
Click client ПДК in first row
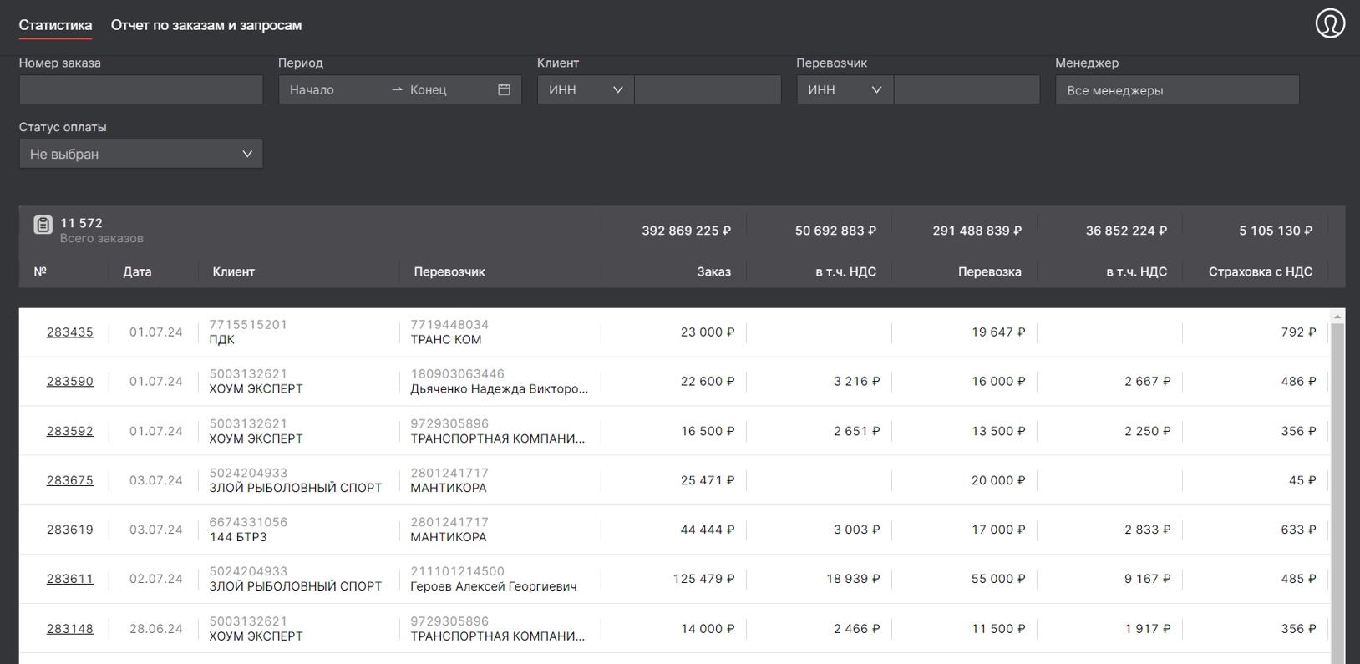[221, 340]
